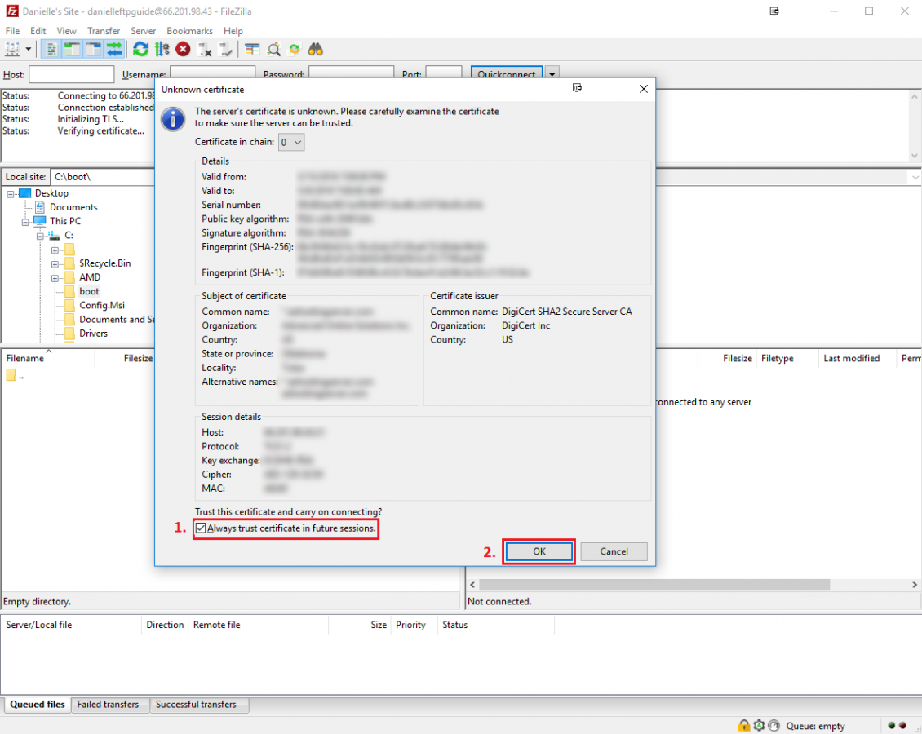Viewport: 922px width, 734px height.
Task: Open the Certificate in chain dropdown
Action: click(291, 142)
